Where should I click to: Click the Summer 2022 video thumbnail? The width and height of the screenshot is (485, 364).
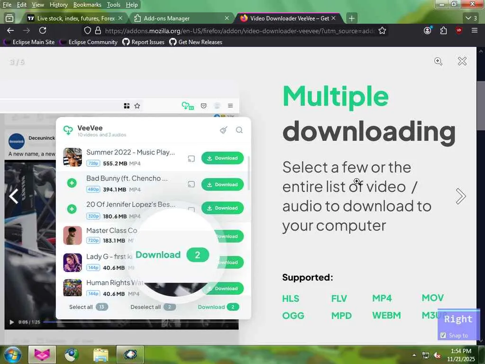(x=72, y=157)
